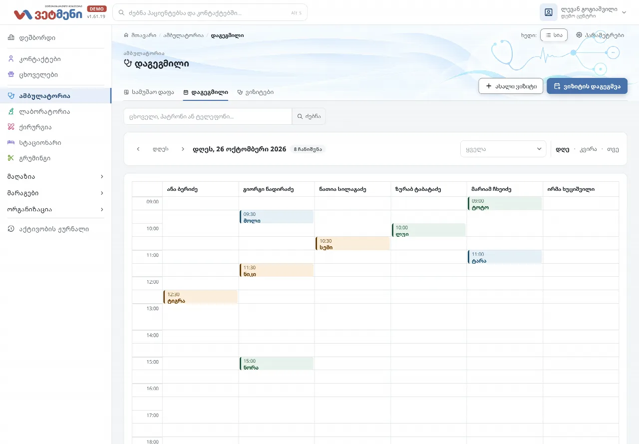Open the 15:00 ნორა appointment

277,364
